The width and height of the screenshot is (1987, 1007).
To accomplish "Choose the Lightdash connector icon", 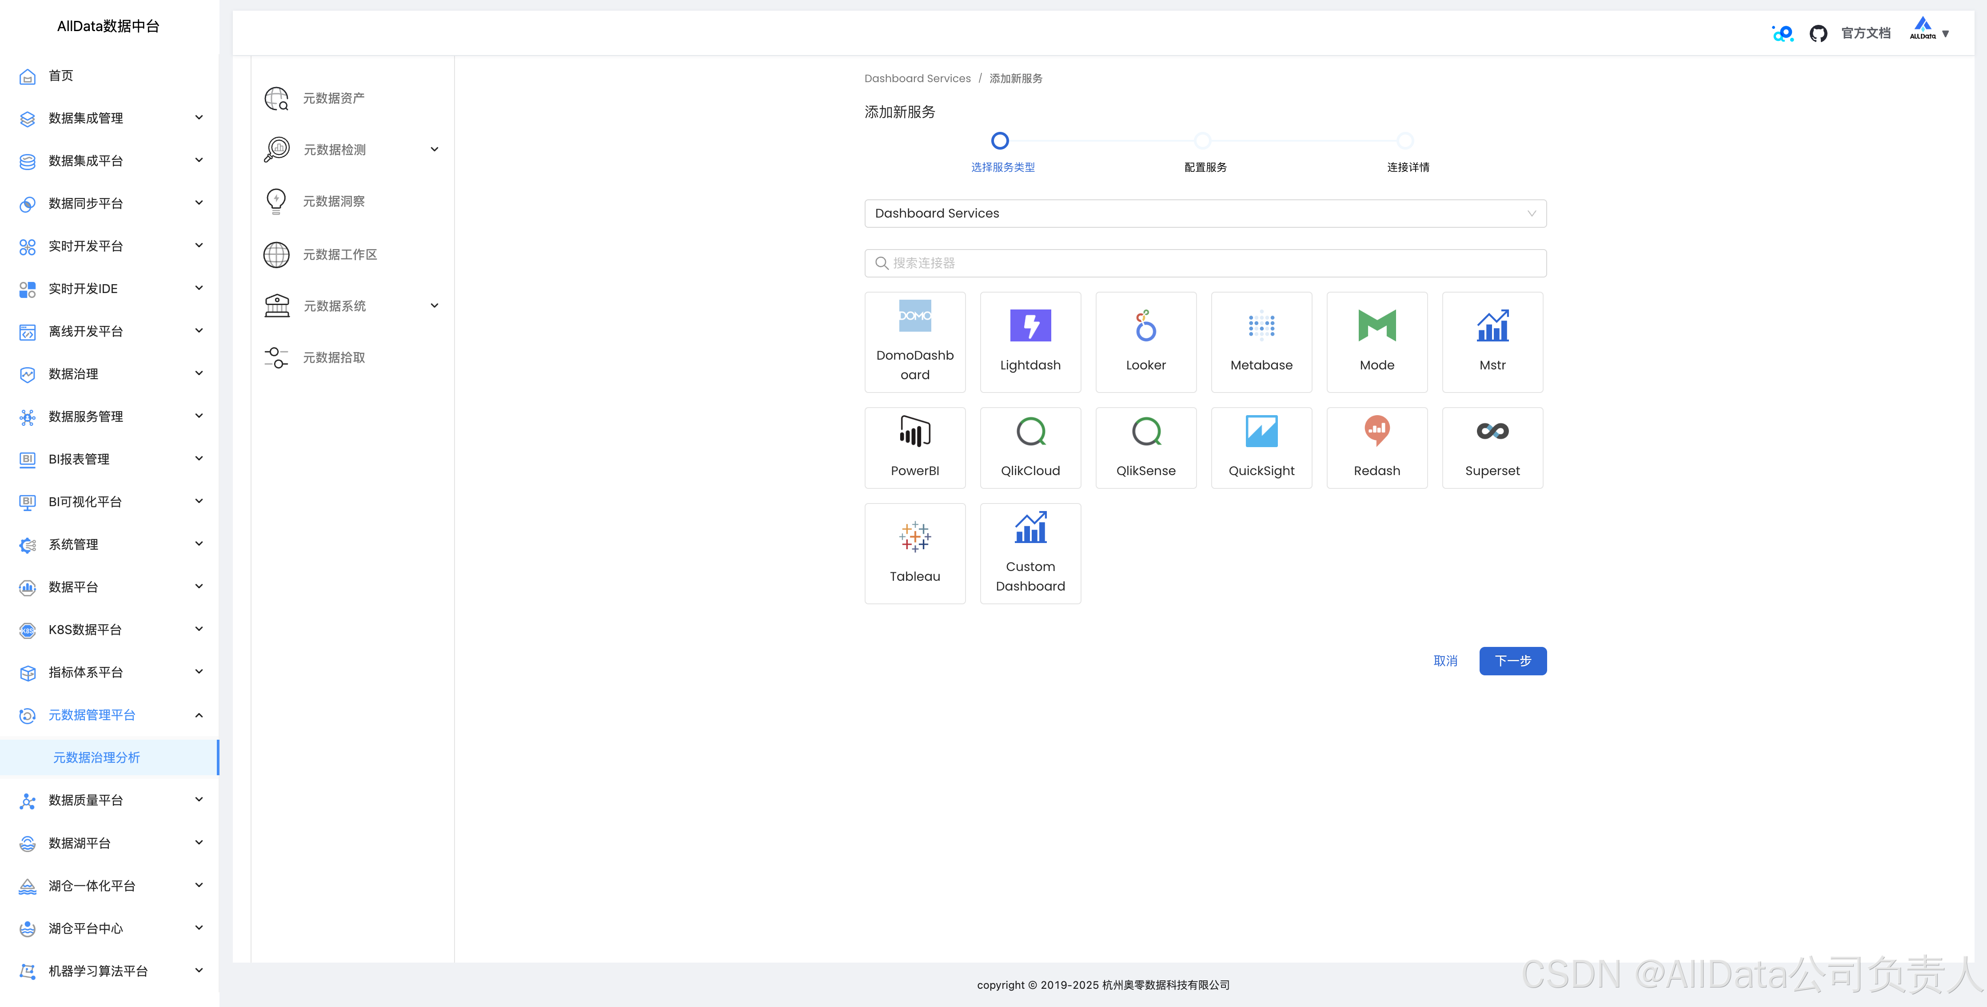I will click(x=1030, y=325).
